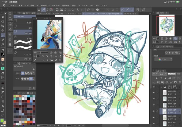The image size is (182, 127).
Task: Select the Lasso selection tool in toolbar
Action: coord(3,35)
